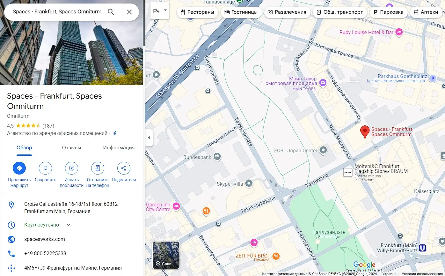This screenshot has height=276, width=445.
Task: Filter map by Гостиницы
Action: point(241,12)
